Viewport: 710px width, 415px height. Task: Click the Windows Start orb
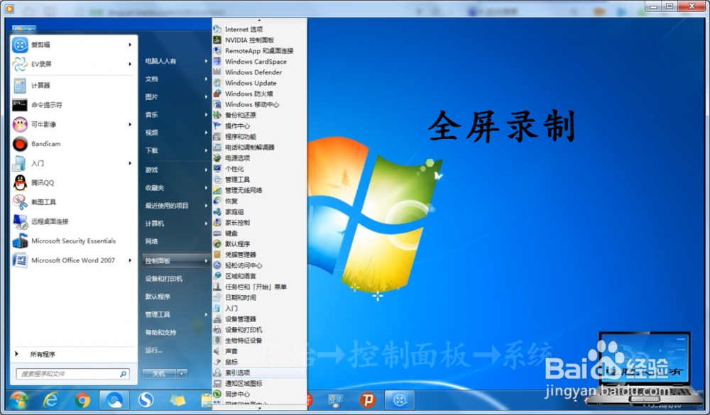[x=18, y=400]
